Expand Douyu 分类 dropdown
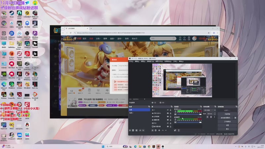This screenshot has width=265, height=149. pyautogui.click(x=98, y=38)
